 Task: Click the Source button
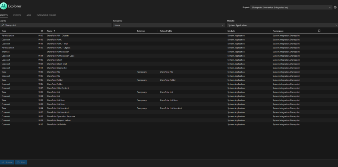click(x=7, y=162)
